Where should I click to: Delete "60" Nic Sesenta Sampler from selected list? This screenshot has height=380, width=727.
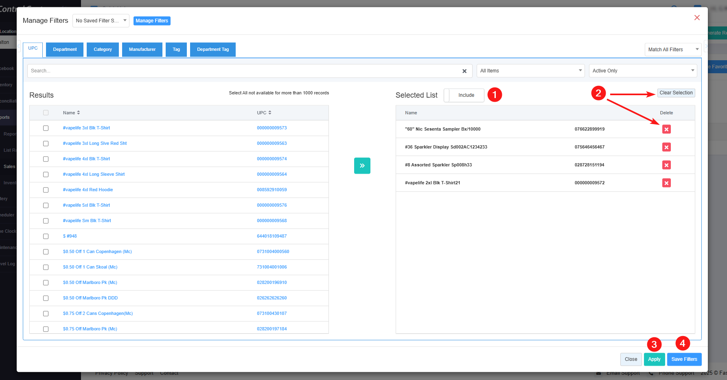coord(666,129)
